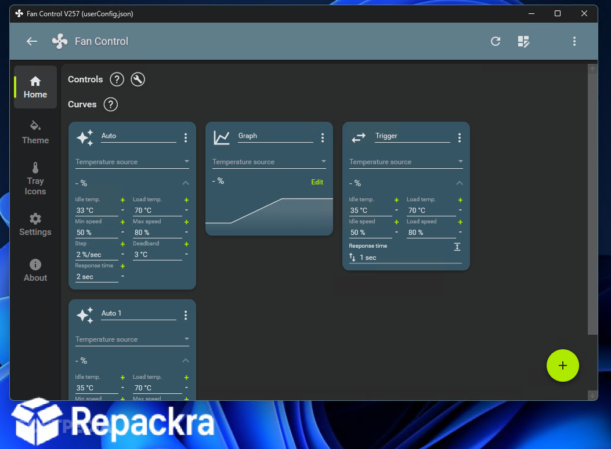Increase Trigger card Load speed with plus

click(460, 222)
